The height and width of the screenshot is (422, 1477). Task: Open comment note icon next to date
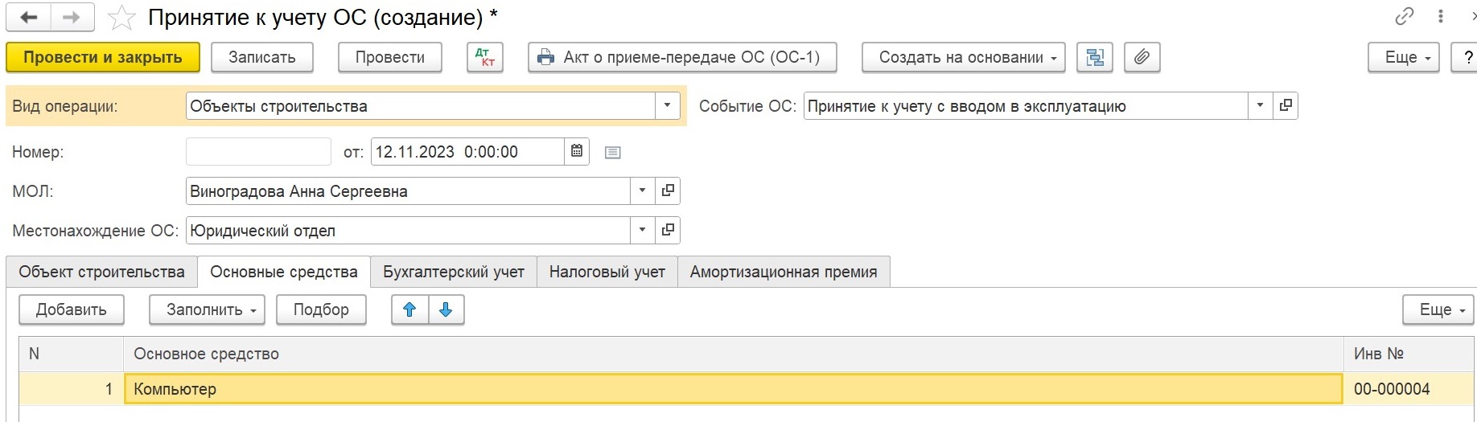pyautogui.click(x=612, y=152)
